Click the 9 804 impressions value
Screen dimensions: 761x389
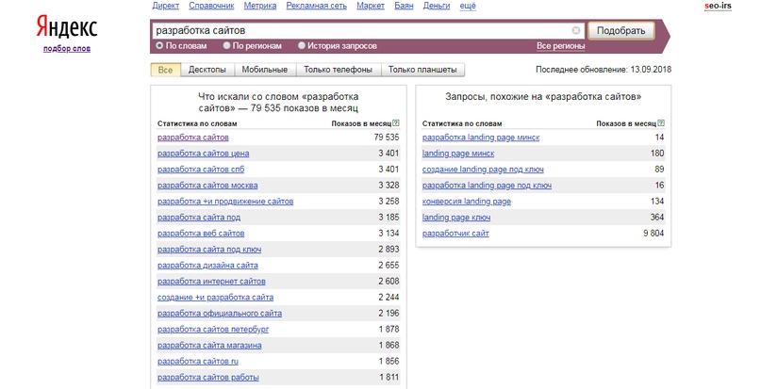(x=653, y=234)
